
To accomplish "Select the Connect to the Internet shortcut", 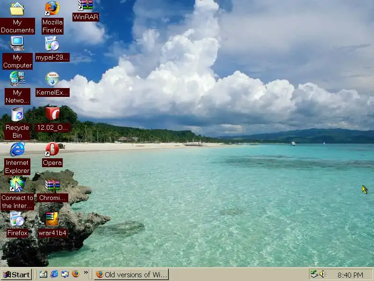I will point(17,184).
